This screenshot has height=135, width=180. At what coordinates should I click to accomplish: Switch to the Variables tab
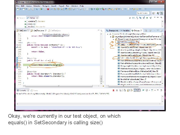pos(125,30)
